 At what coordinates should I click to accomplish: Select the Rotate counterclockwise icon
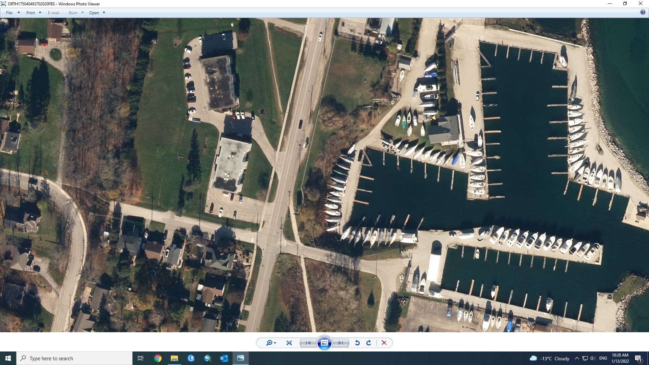pyautogui.click(x=357, y=343)
